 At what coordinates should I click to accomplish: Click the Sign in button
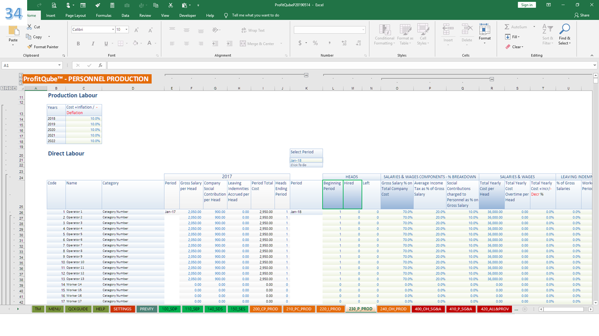pos(526,5)
